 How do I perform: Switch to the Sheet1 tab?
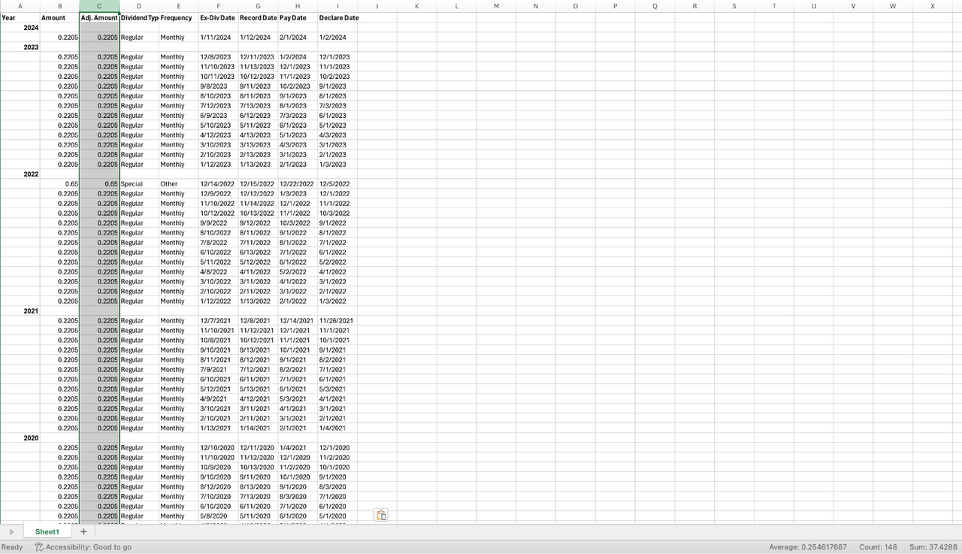(47, 531)
